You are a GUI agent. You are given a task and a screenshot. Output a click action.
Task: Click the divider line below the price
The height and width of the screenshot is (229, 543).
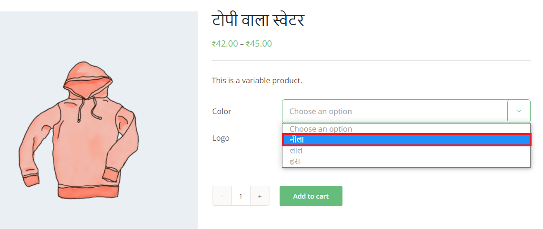point(371,62)
